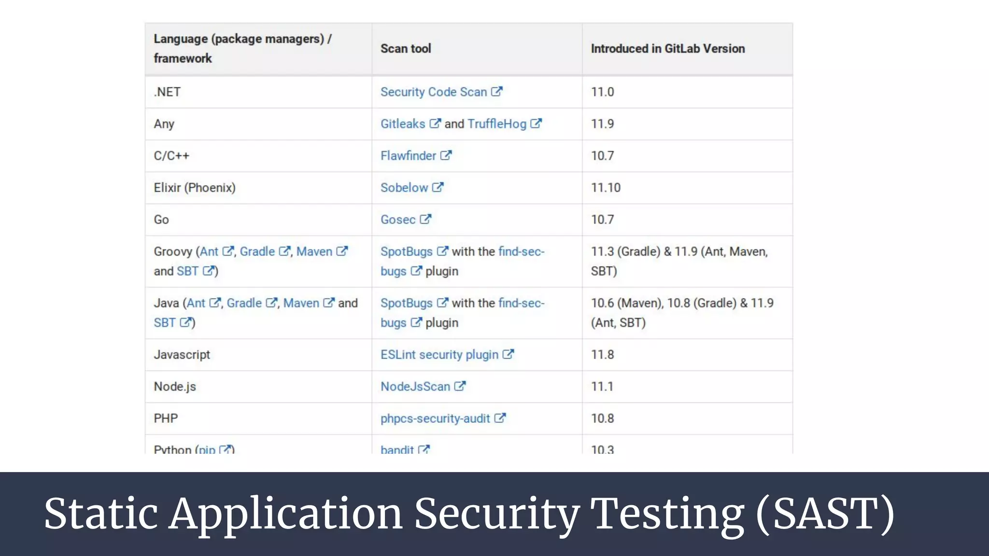Open find-sec-bugs link in Java row
Screen dimensions: 989x556
pyautogui.click(x=522, y=303)
